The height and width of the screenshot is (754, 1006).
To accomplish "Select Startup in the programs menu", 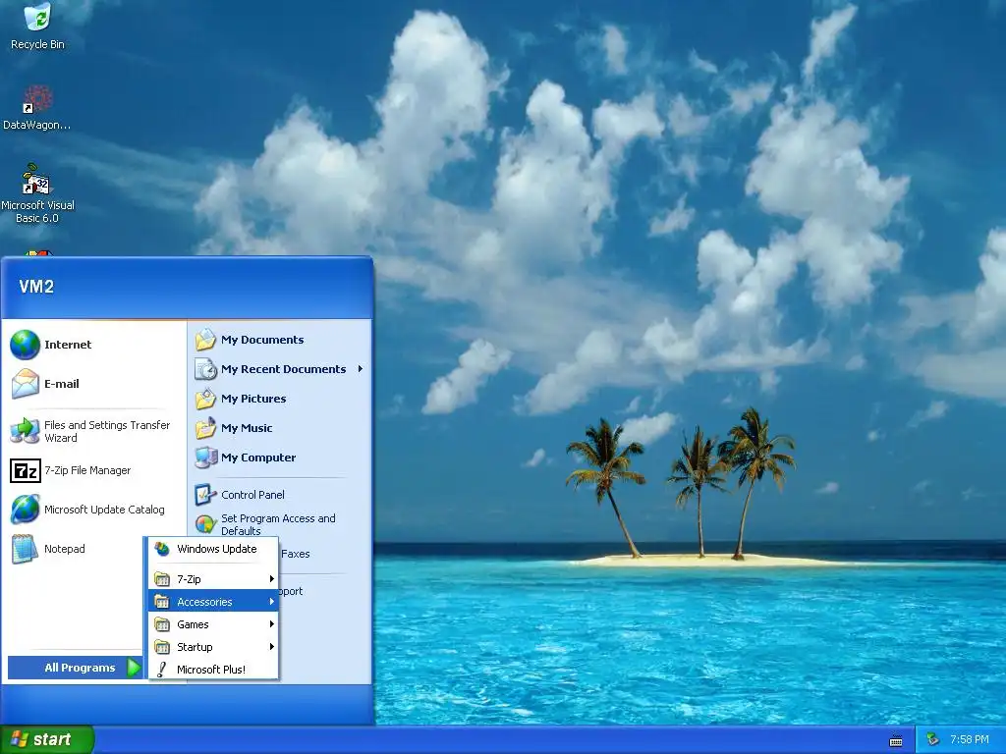I will tap(213, 647).
